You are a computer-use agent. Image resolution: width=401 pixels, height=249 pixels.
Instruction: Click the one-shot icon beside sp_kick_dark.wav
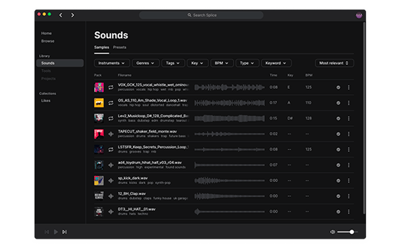point(111,181)
